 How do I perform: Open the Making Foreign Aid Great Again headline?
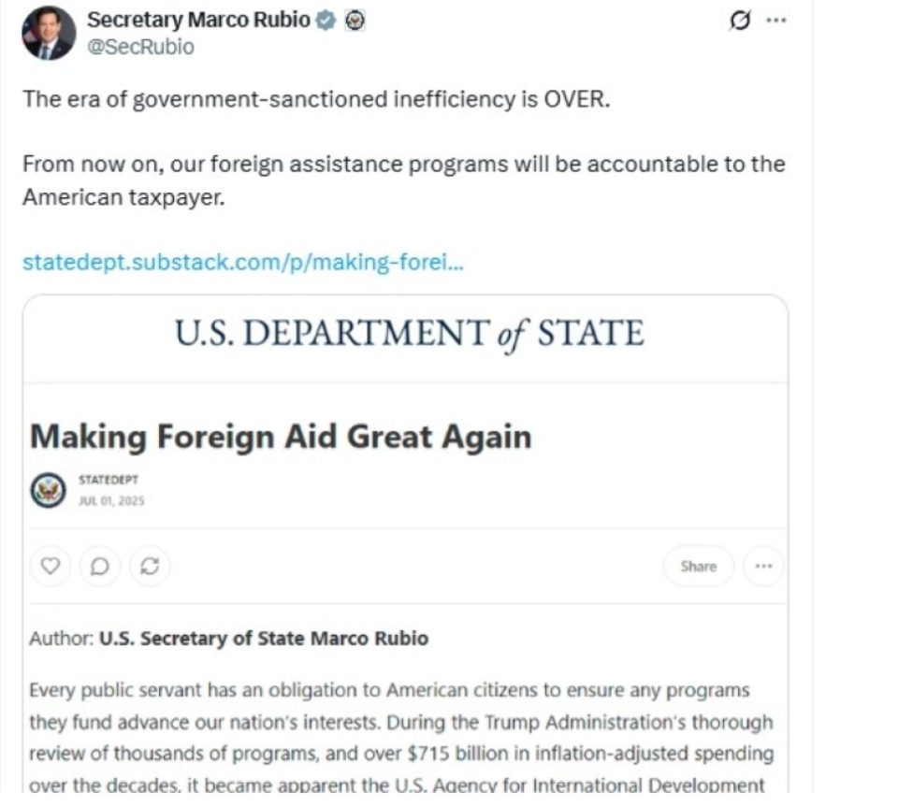coord(281,437)
